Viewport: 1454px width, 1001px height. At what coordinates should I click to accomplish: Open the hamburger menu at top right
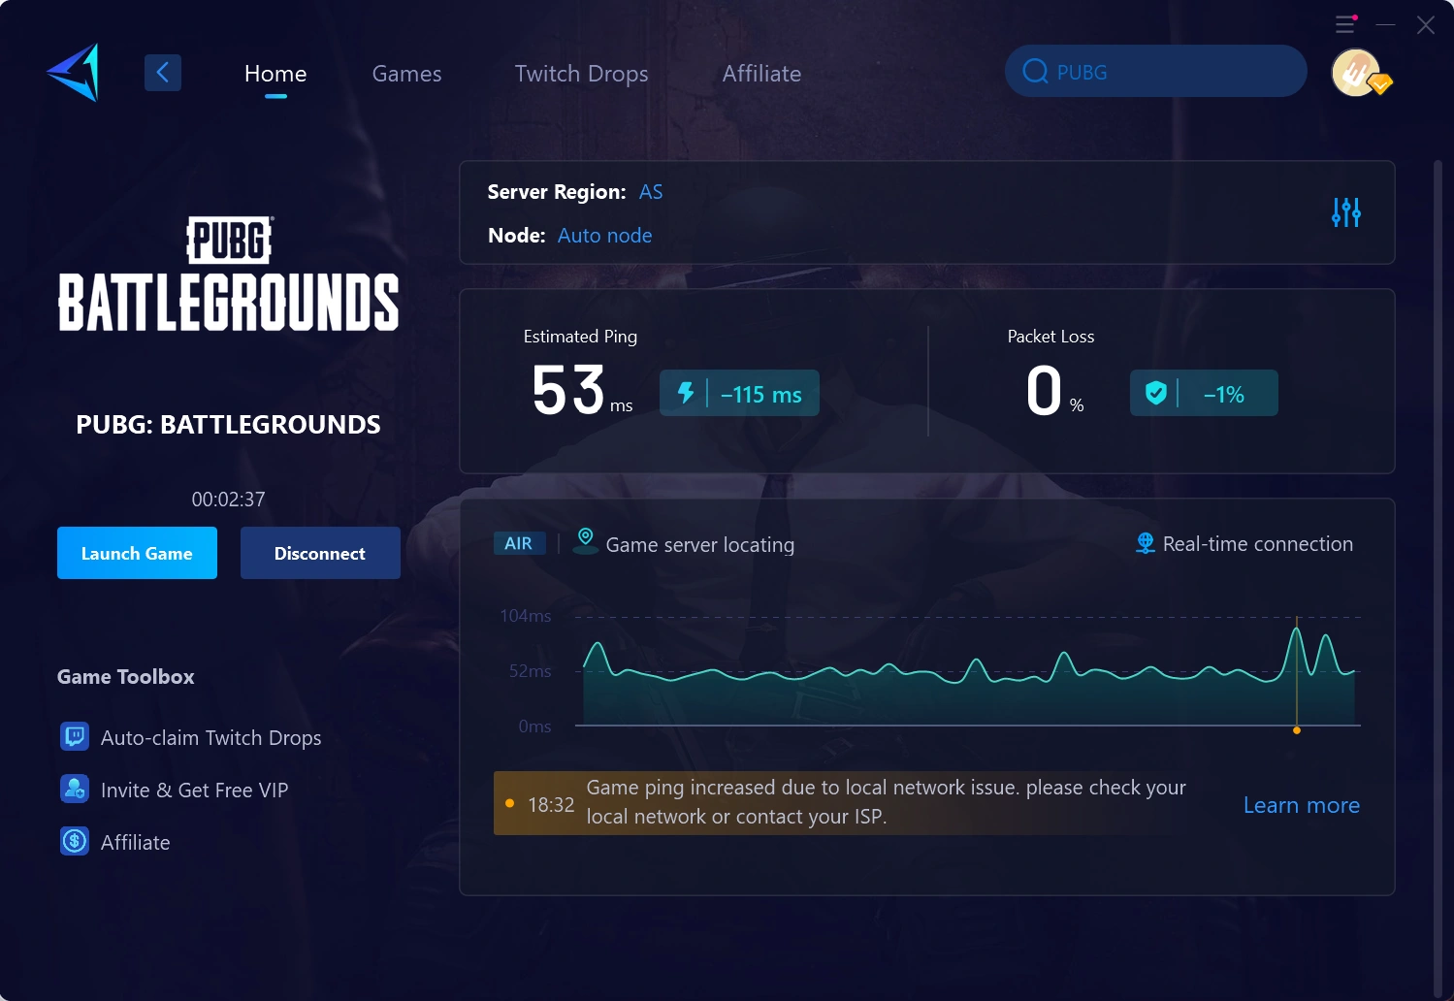pos(1345,24)
